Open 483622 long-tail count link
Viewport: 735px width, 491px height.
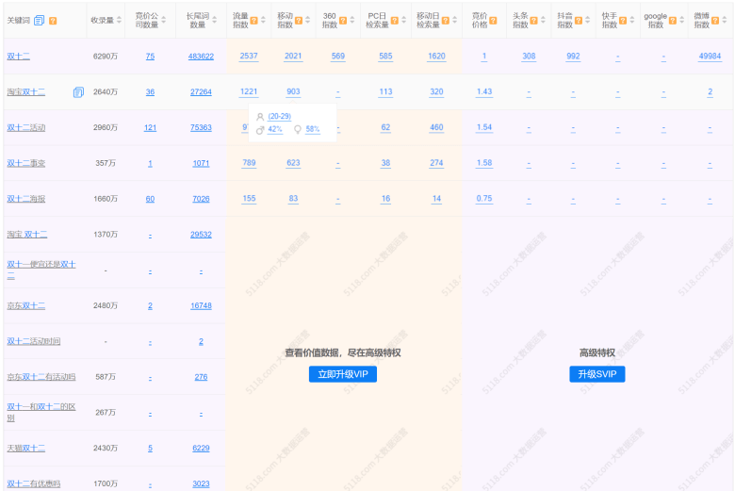pyautogui.click(x=201, y=57)
